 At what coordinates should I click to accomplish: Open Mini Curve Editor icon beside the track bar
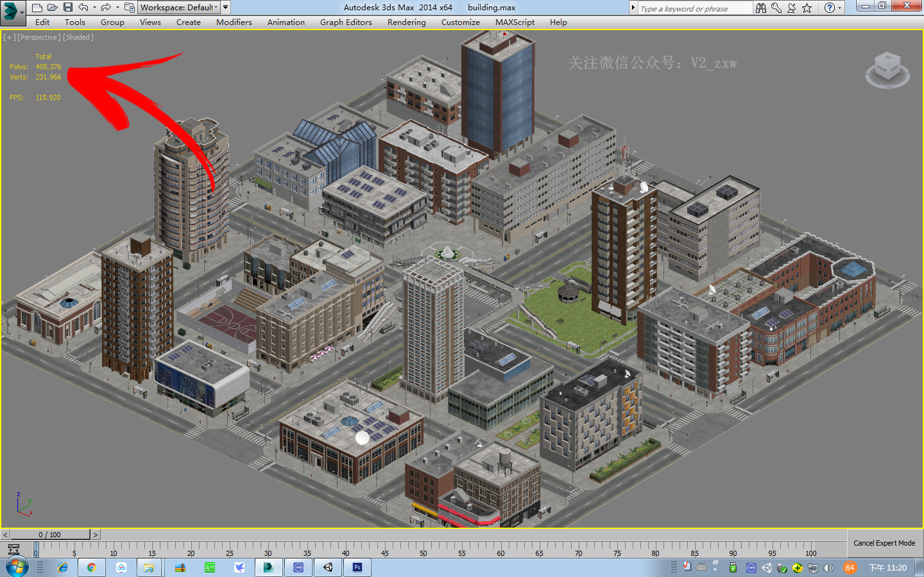(13, 549)
